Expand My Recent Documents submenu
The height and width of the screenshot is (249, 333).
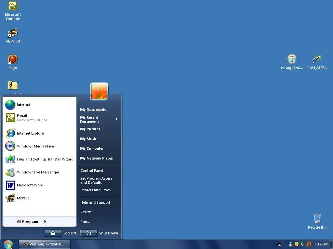click(x=99, y=119)
